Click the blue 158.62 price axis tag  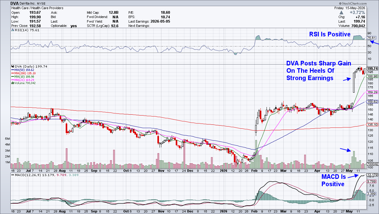point(372,102)
